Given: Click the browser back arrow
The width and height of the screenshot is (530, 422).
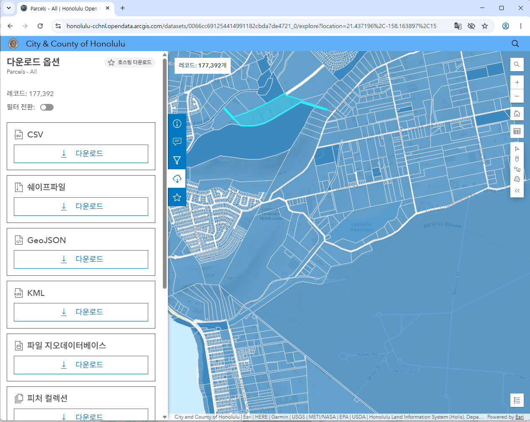Looking at the screenshot, I should pos(10,26).
